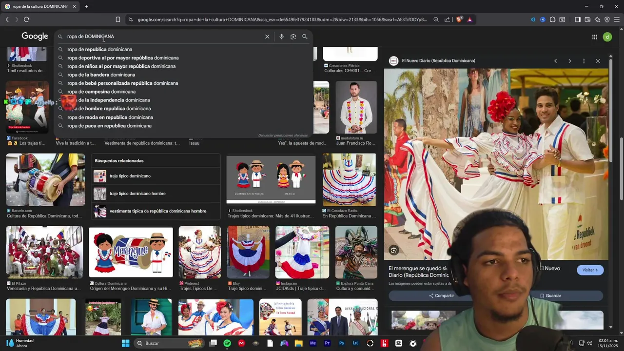The image size is (624, 351).
Task: Open 'El Nuevo Diario (República Dominicana)' source
Action: [x=438, y=61]
